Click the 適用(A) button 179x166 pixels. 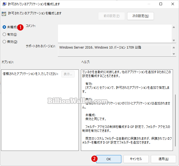coord(163,159)
